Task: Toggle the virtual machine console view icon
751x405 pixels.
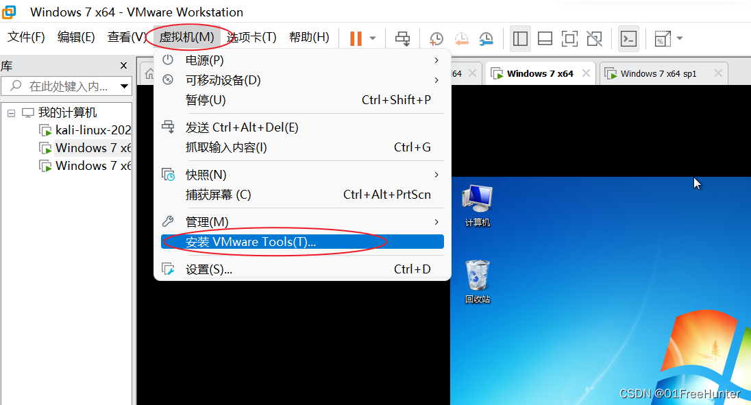Action: coord(628,38)
